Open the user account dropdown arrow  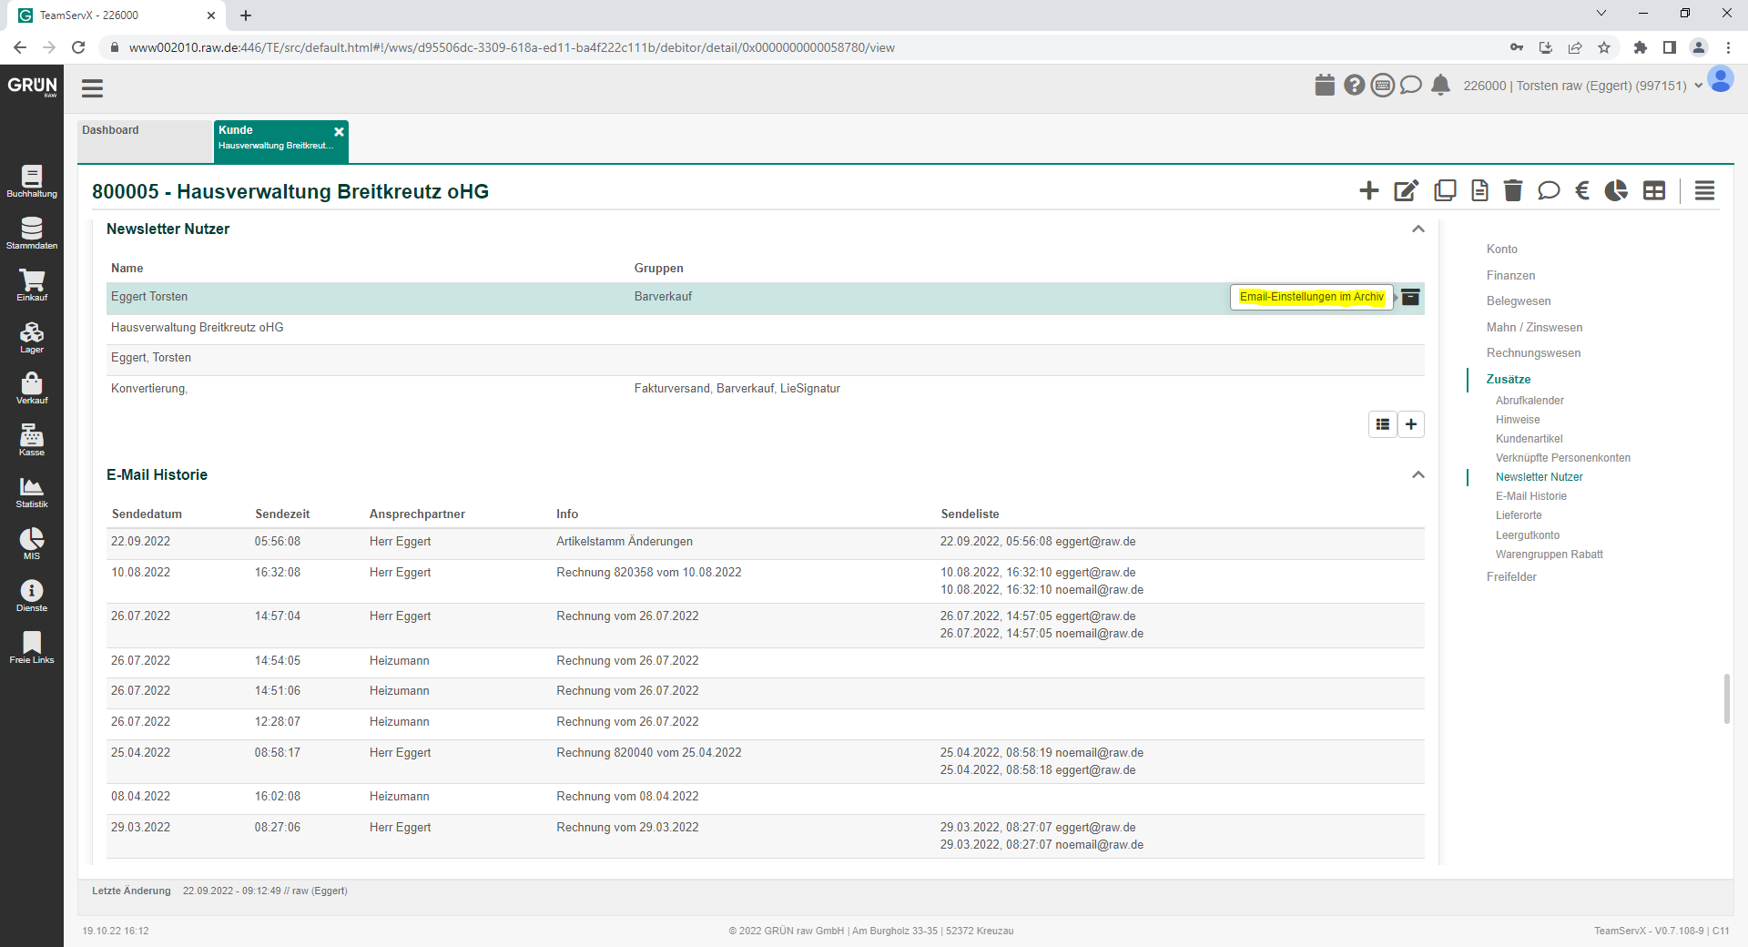point(1698,87)
